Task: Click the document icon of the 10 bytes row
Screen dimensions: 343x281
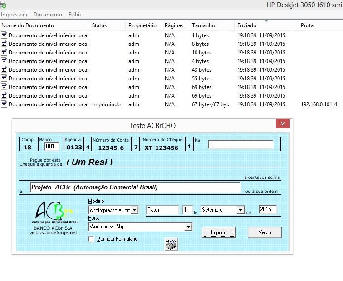Action: (4, 52)
